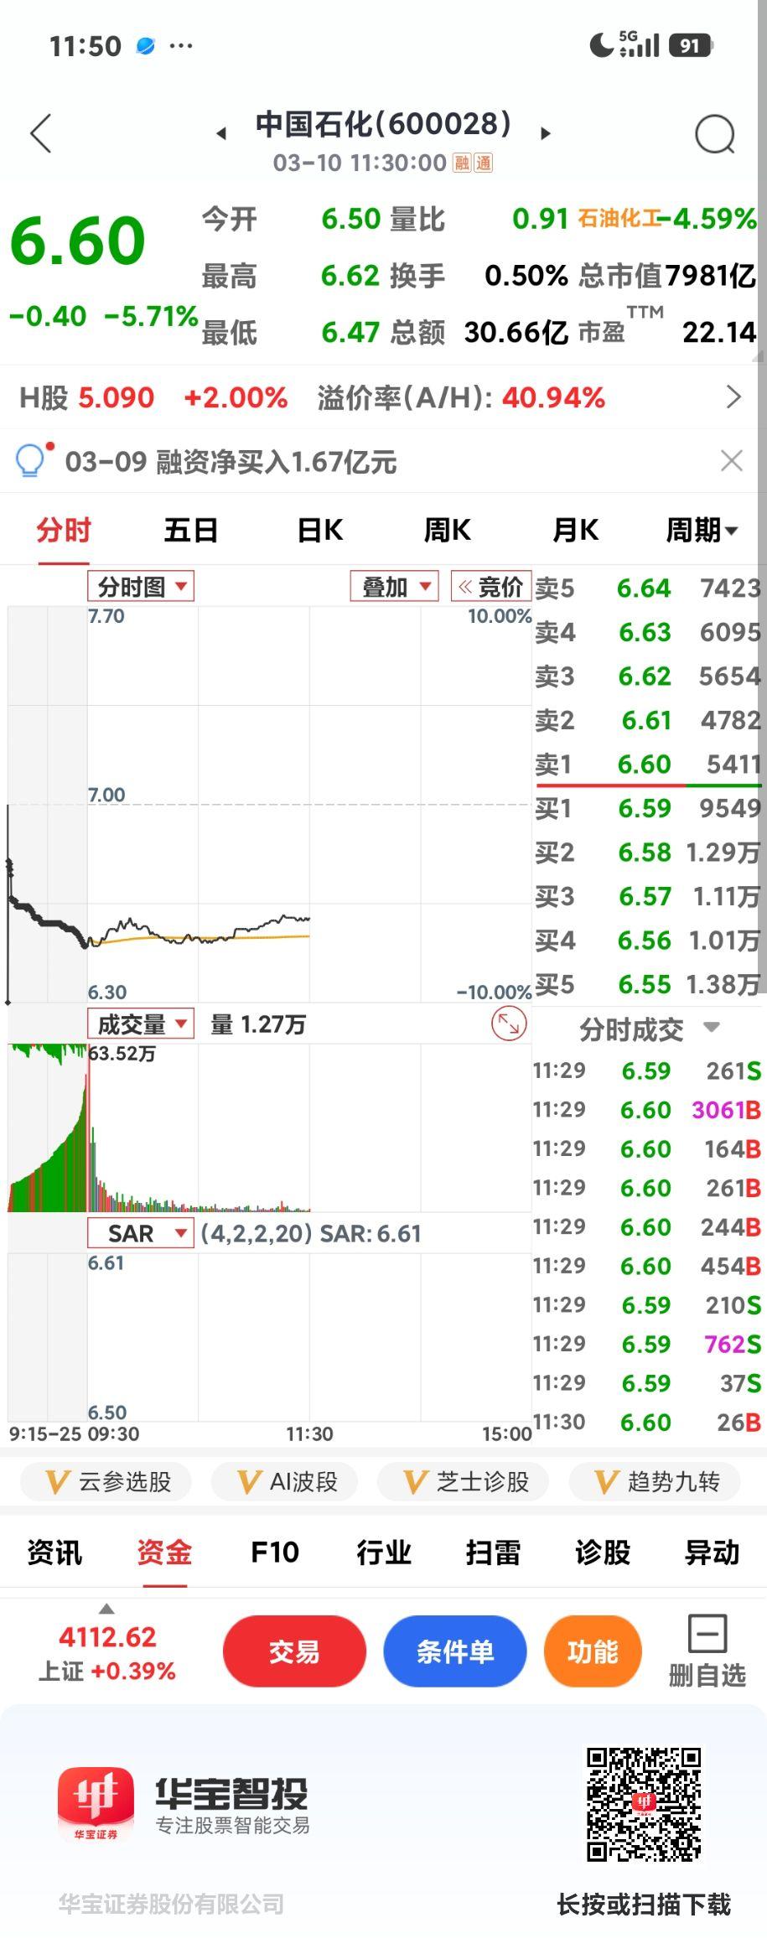Tap the orange 功能 button
This screenshot has height=1949, width=767.
[593, 1651]
